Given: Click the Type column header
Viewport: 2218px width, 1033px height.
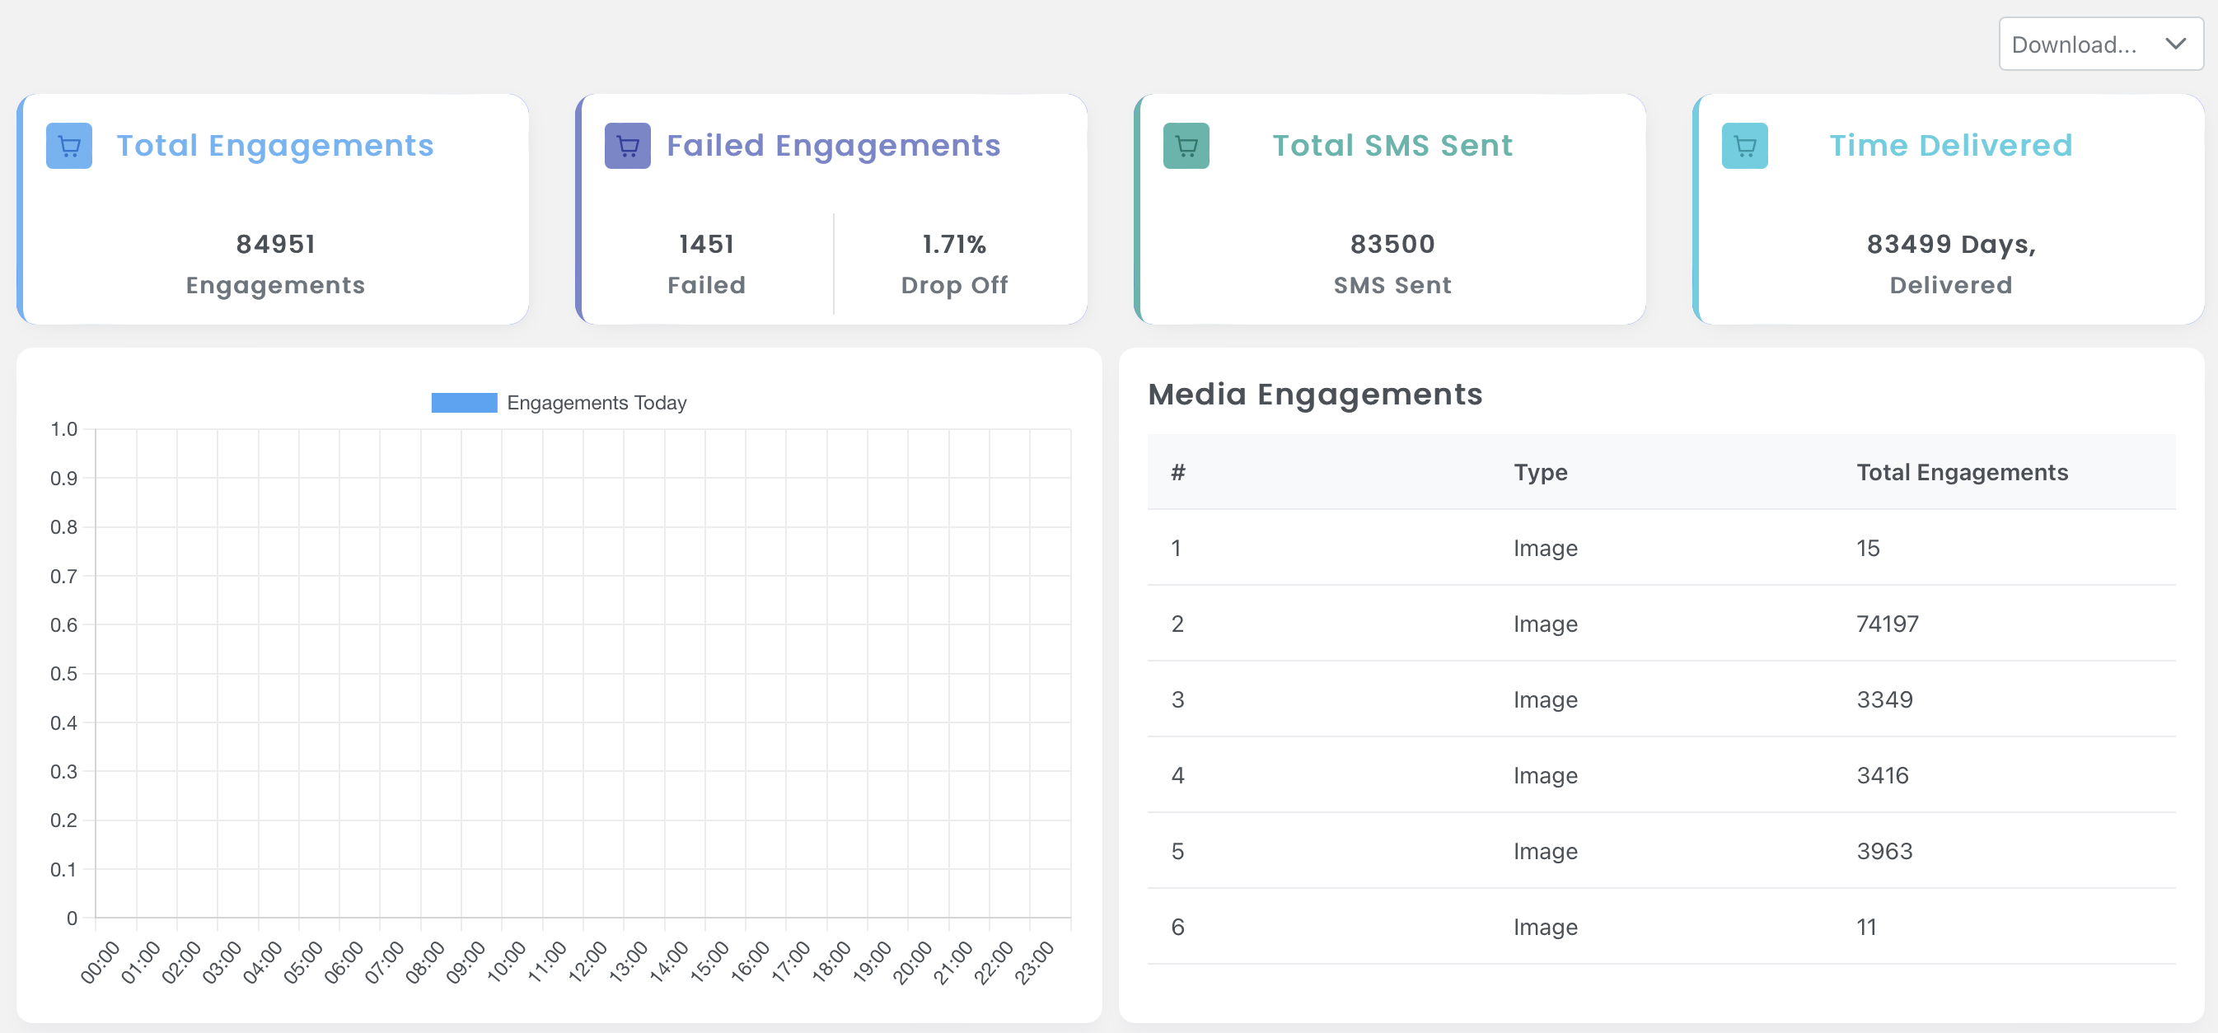Looking at the screenshot, I should click(1541, 472).
